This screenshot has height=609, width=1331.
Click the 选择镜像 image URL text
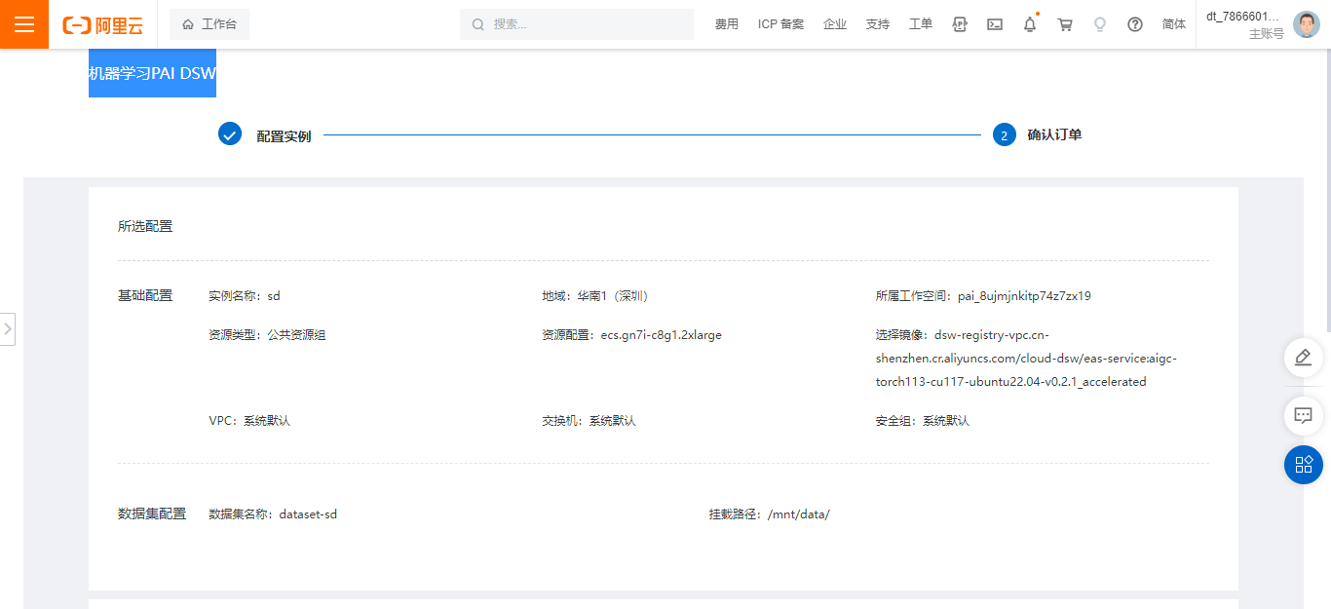(x=1026, y=359)
